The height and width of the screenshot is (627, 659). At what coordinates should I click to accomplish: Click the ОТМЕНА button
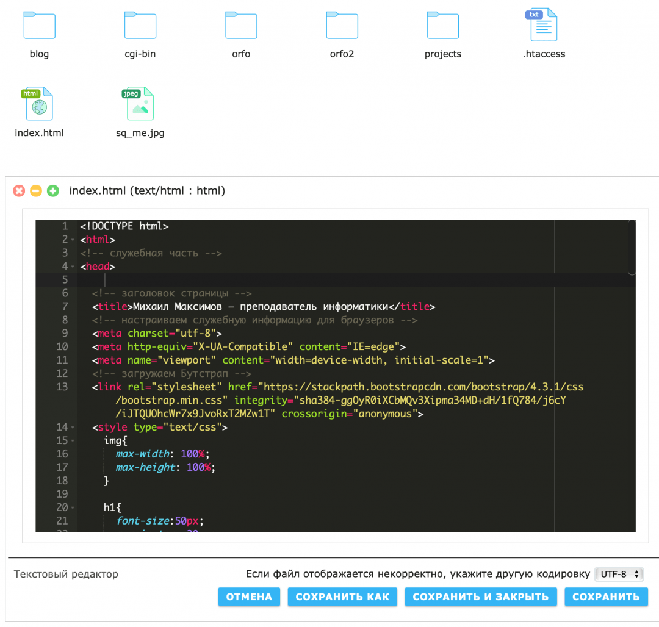tap(249, 597)
